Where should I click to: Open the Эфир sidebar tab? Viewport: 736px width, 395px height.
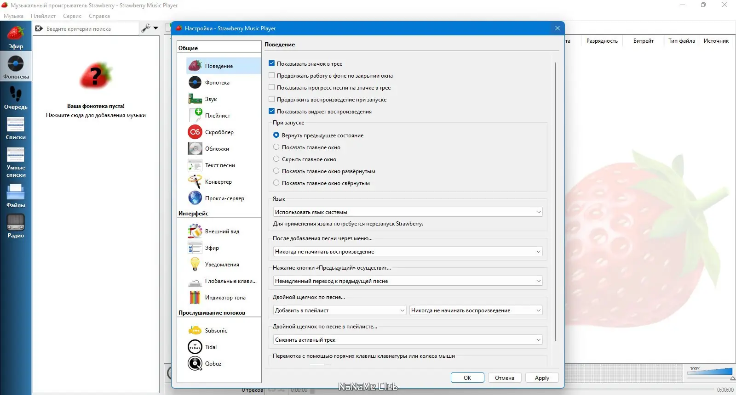[16, 37]
